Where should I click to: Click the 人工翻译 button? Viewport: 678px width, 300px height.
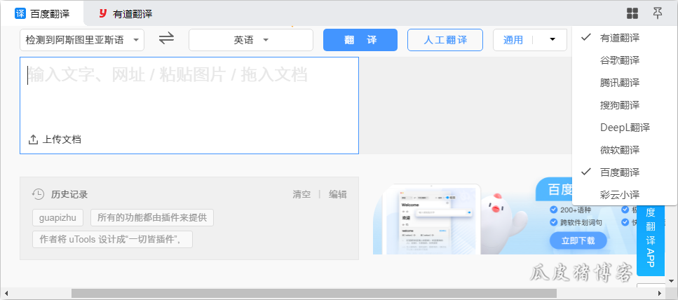pyautogui.click(x=445, y=40)
